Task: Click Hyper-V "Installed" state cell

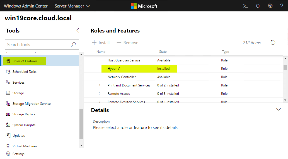Action: 163,68
